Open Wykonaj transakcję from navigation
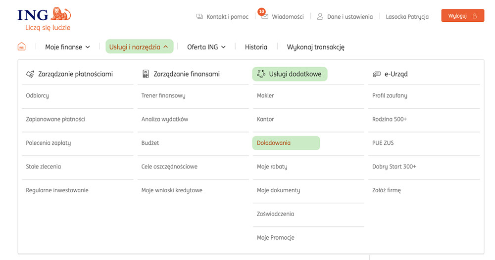This screenshot has width=495, height=260. click(x=315, y=47)
